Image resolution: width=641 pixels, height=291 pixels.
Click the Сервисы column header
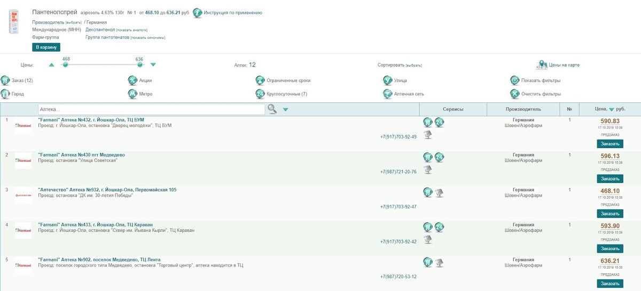(x=453, y=109)
